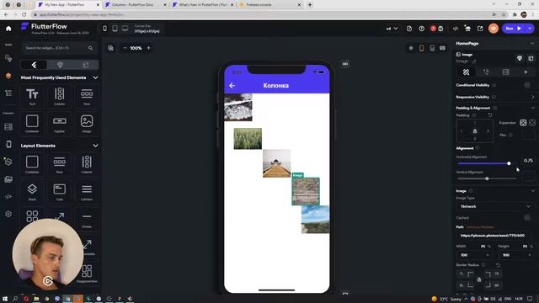The width and height of the screenshot is (539, 303).
Task: Open the backend query tab in right panel
Action: click(505, 72)
